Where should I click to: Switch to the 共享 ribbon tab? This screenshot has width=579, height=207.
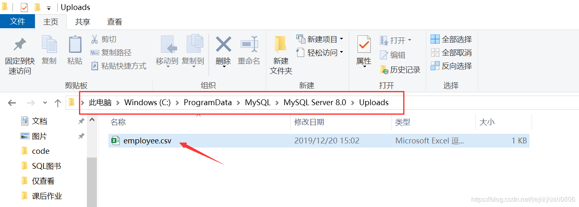click(x=82, y=22)
